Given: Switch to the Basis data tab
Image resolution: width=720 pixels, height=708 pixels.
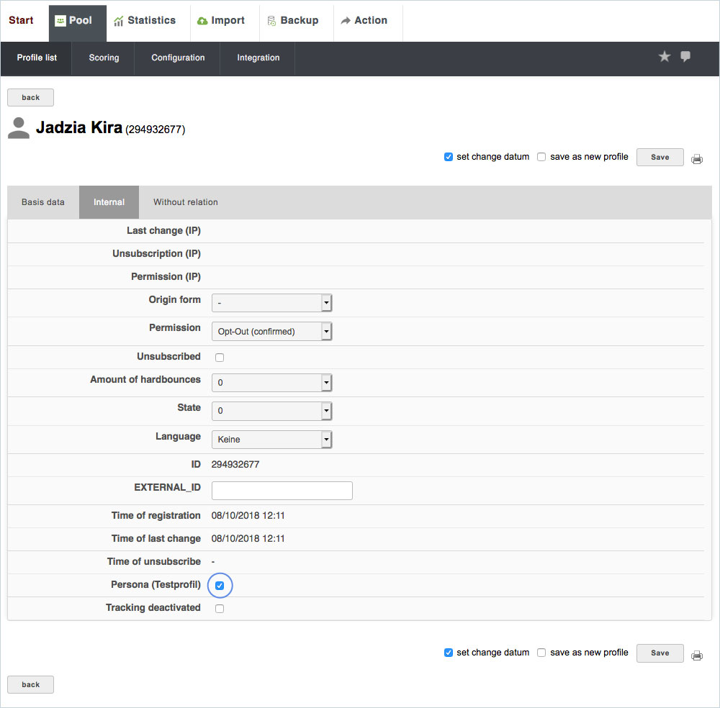Looking at the screenshot, I should click(43, 202).
